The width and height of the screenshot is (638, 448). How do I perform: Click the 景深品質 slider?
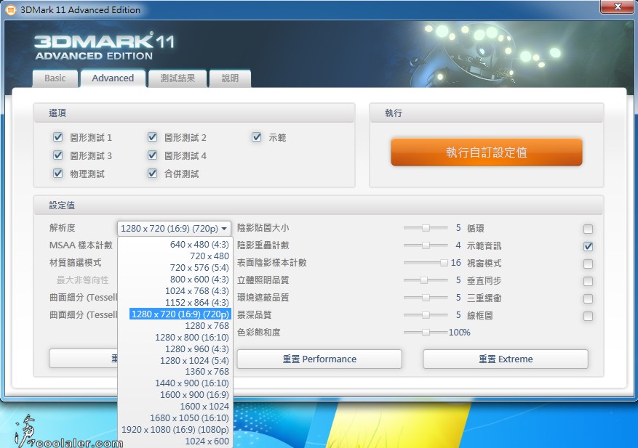426,315
